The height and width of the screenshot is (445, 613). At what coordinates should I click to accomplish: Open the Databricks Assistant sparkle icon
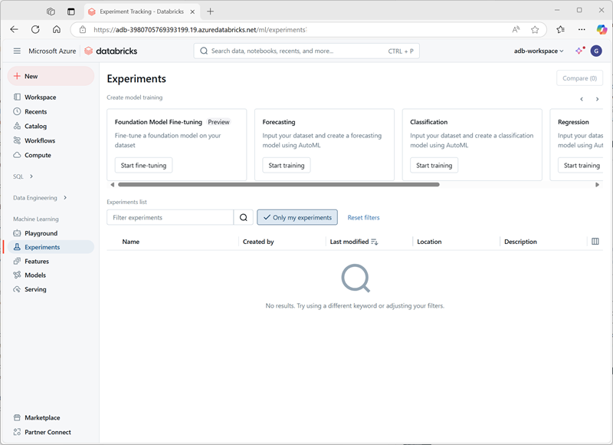pyautogui.click(x=579, y=51)
